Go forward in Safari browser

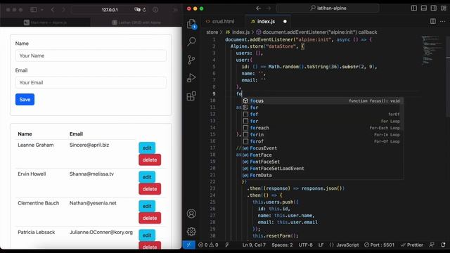63,10
